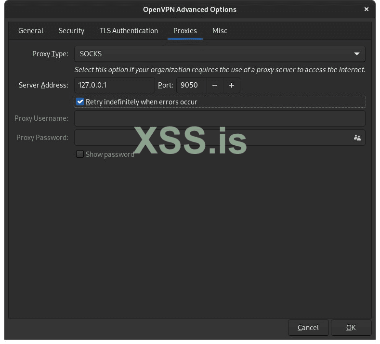Open the TLS Authentication tab
This screenshot has width=380, height=344.
coord(129,31)
